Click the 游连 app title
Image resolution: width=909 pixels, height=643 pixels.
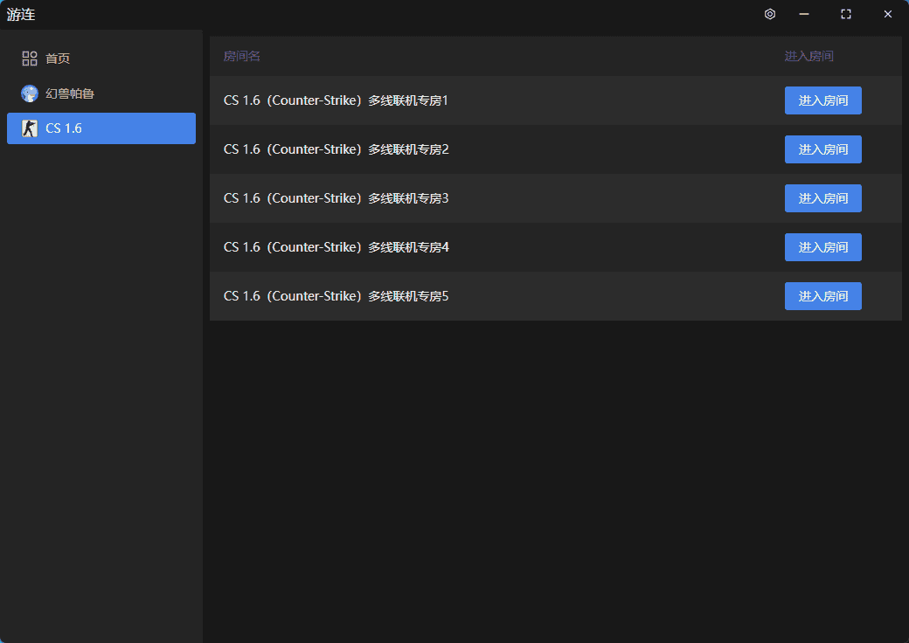click(21, 15)
